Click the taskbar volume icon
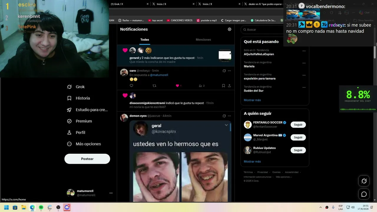 (353, 207)
